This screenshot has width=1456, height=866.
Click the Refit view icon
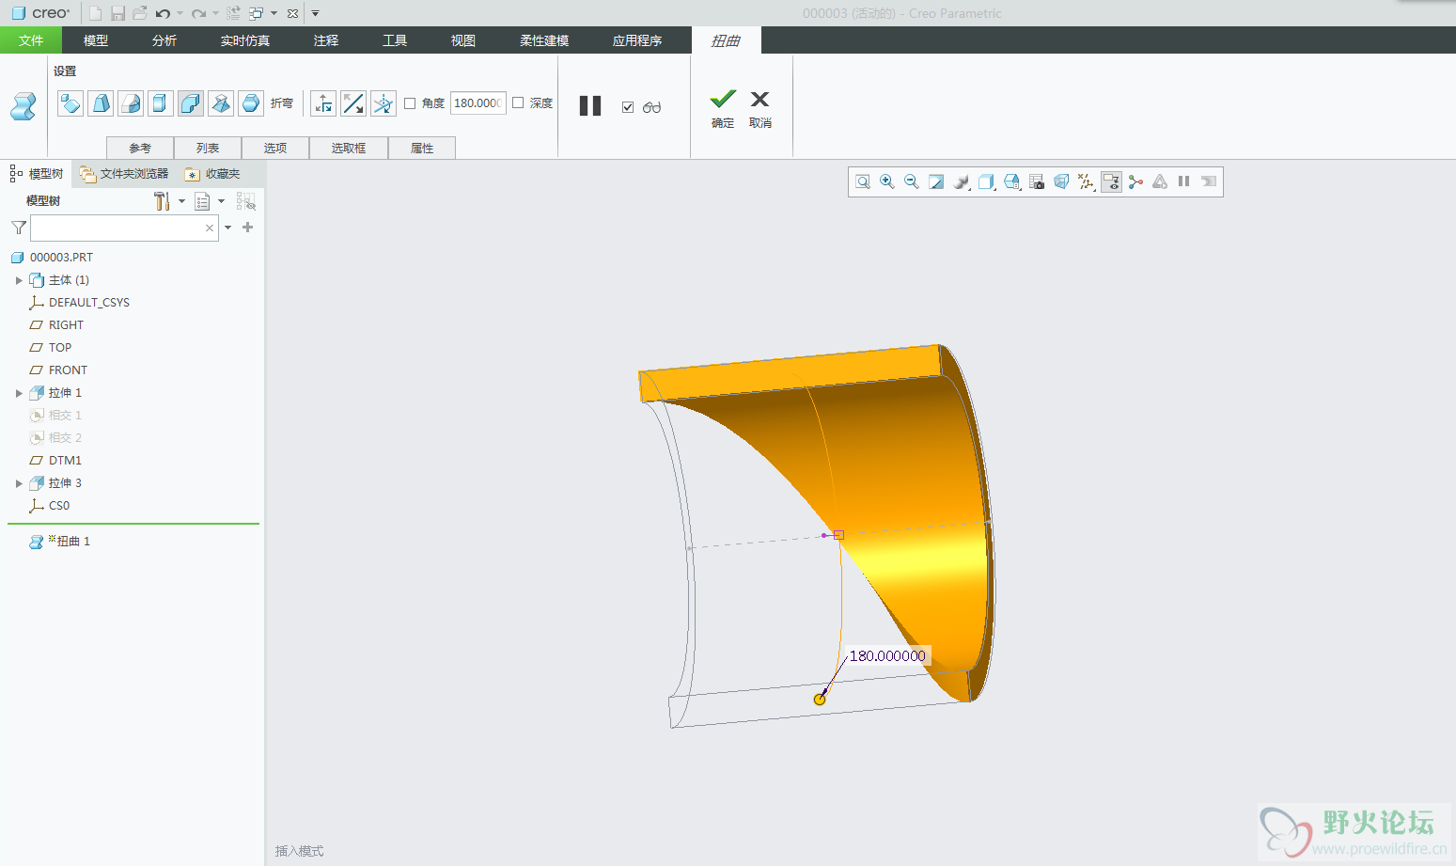tap(863, 181)
